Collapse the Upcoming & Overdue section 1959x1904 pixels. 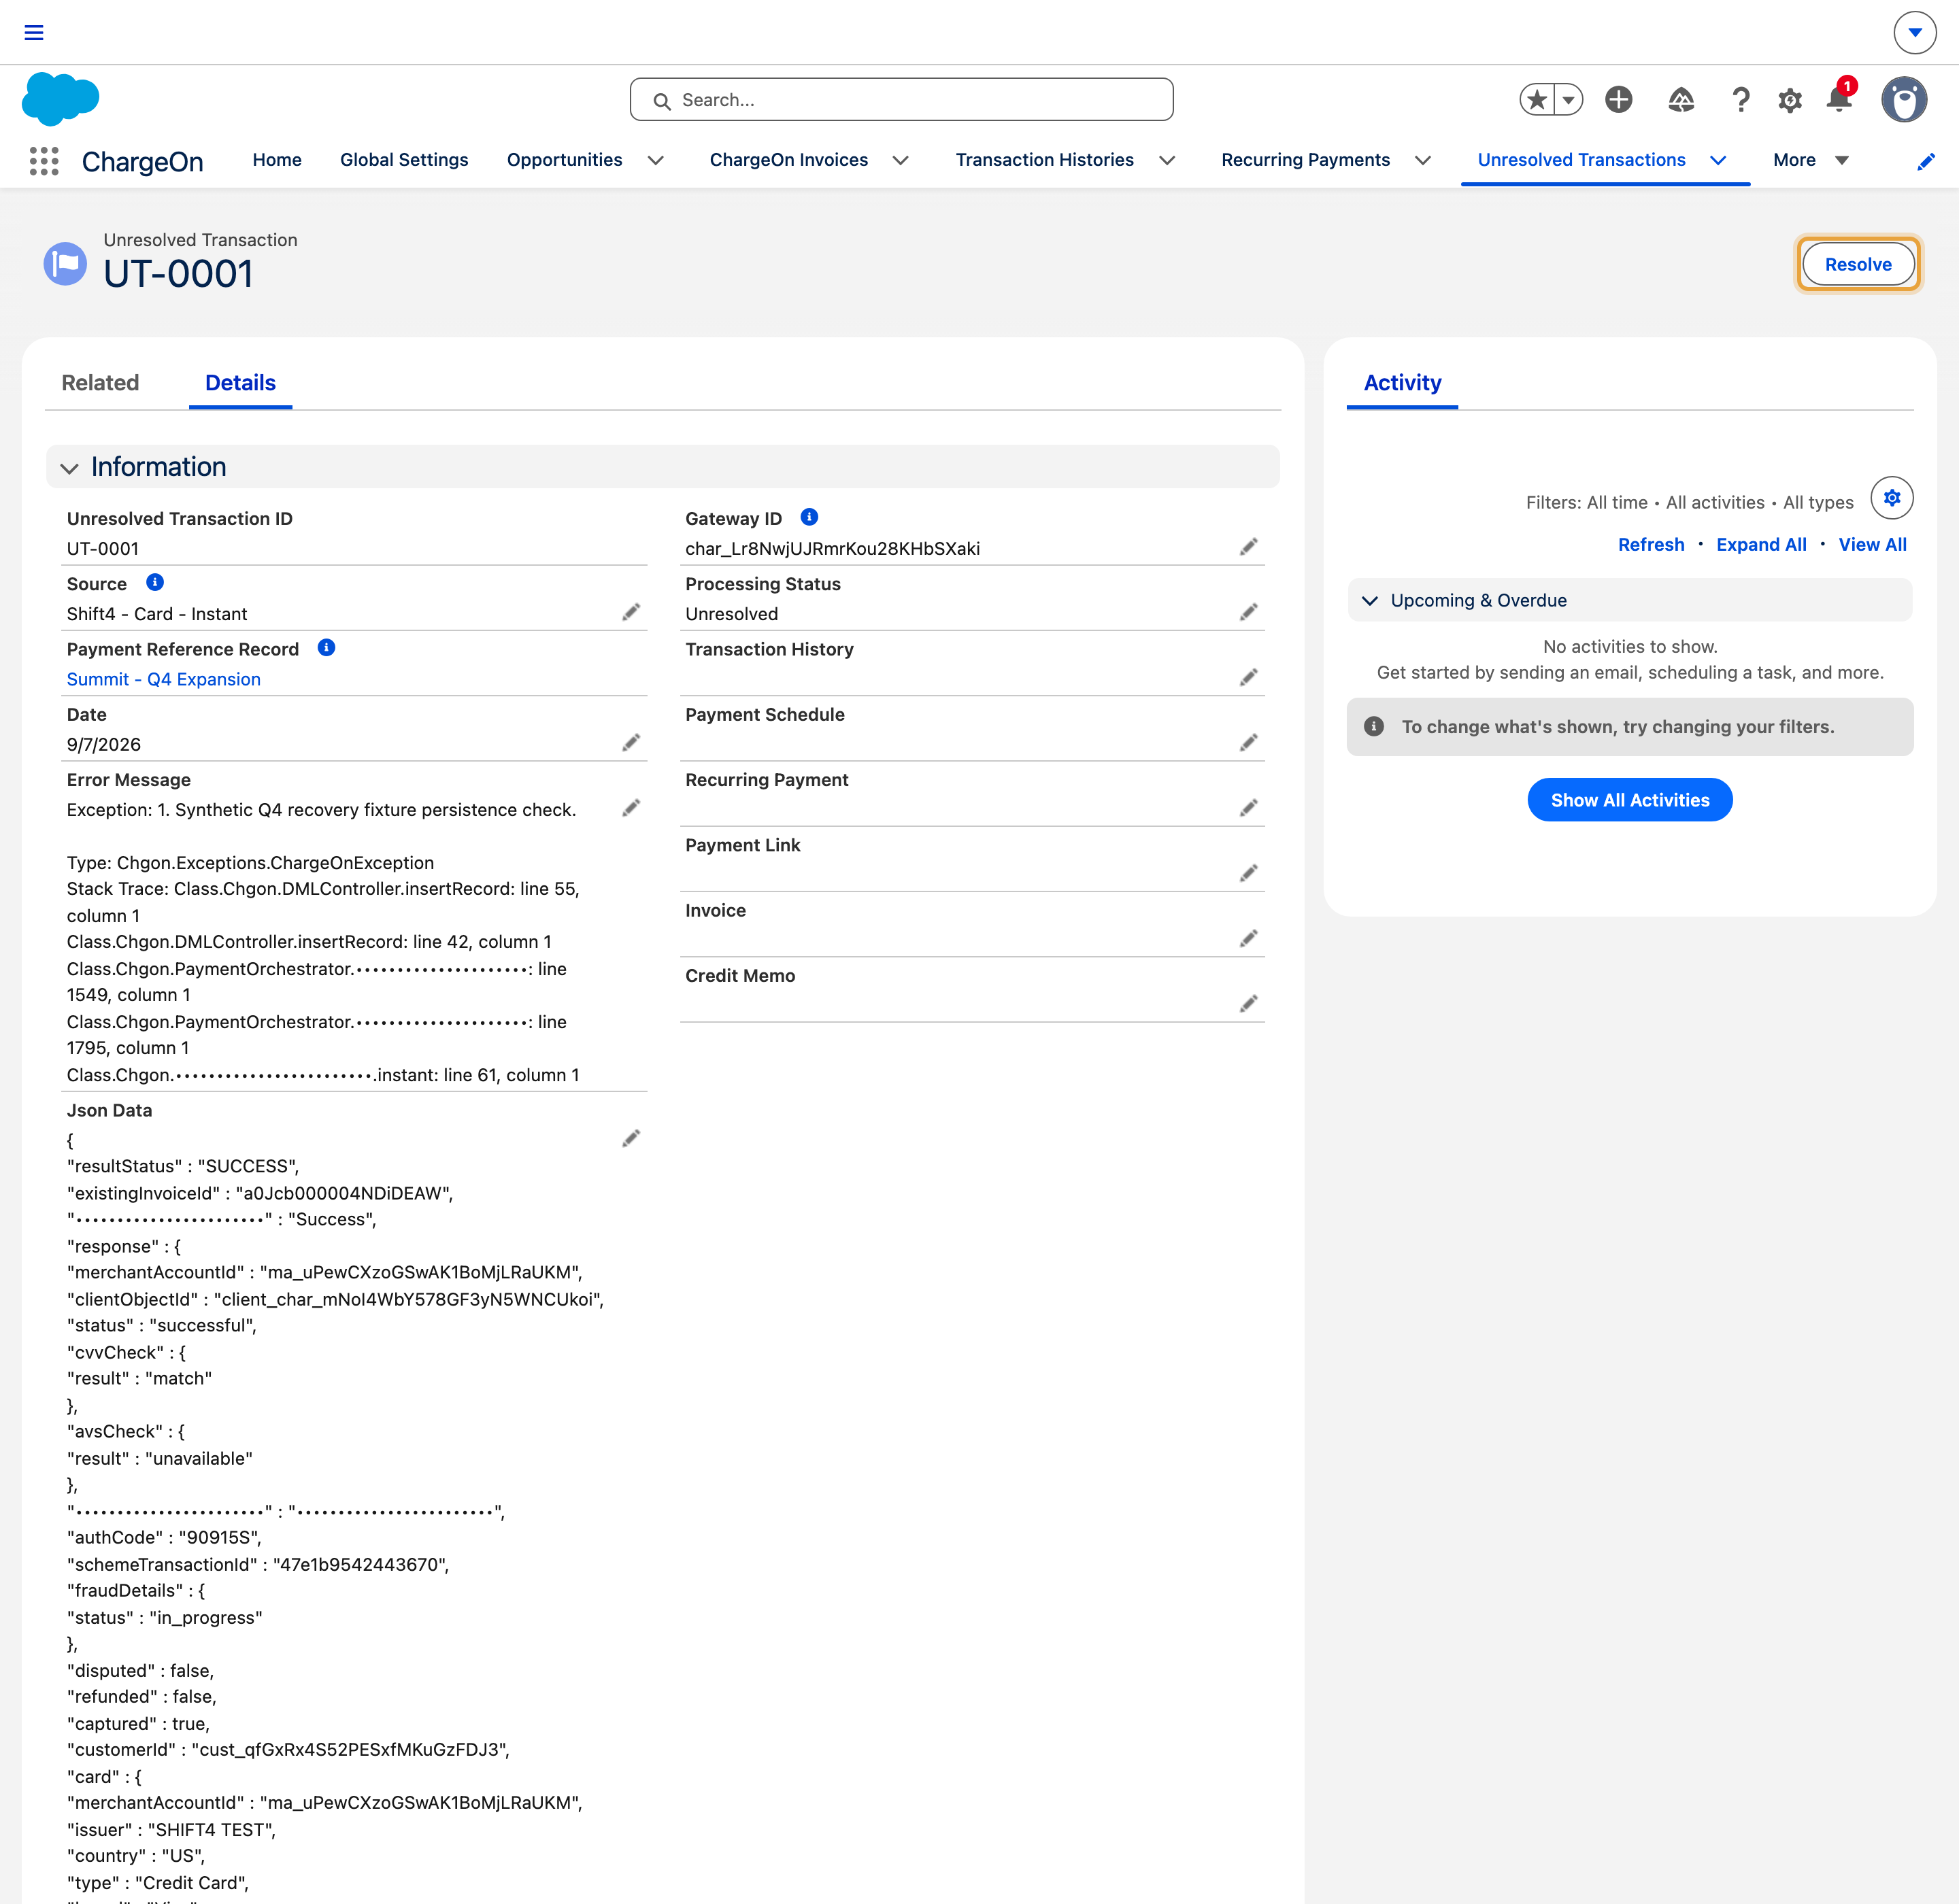tap(1370, 600)
